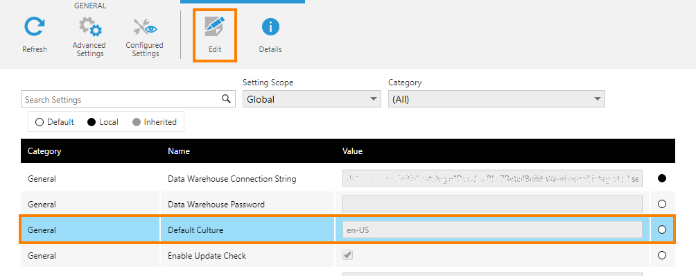
Task: Open the Details info icon
Action: 270,26
